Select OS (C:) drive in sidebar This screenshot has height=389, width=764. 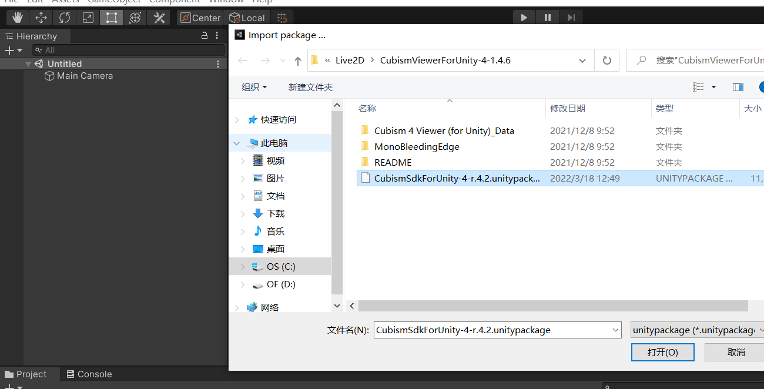tap(281, 266)
